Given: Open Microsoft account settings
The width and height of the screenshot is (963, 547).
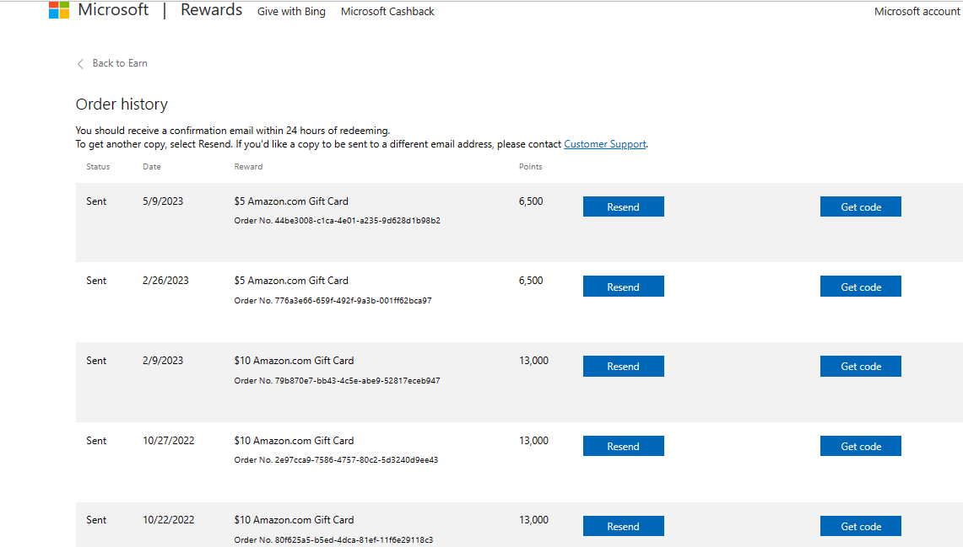Looking at the screenshot, I should 917,11.
